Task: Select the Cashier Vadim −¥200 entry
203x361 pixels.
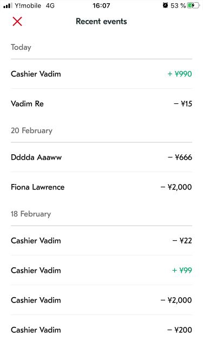Action: [102, 330]
